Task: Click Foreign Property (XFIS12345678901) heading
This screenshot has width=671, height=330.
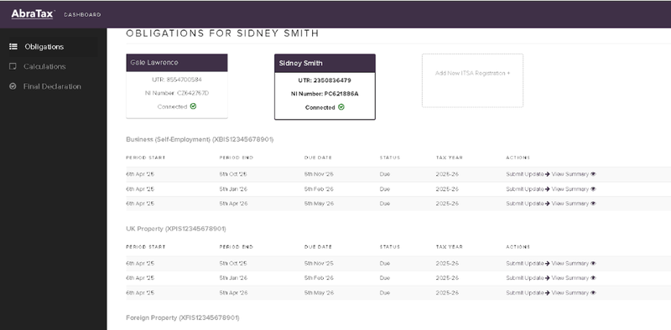Action: pos(183,317)
